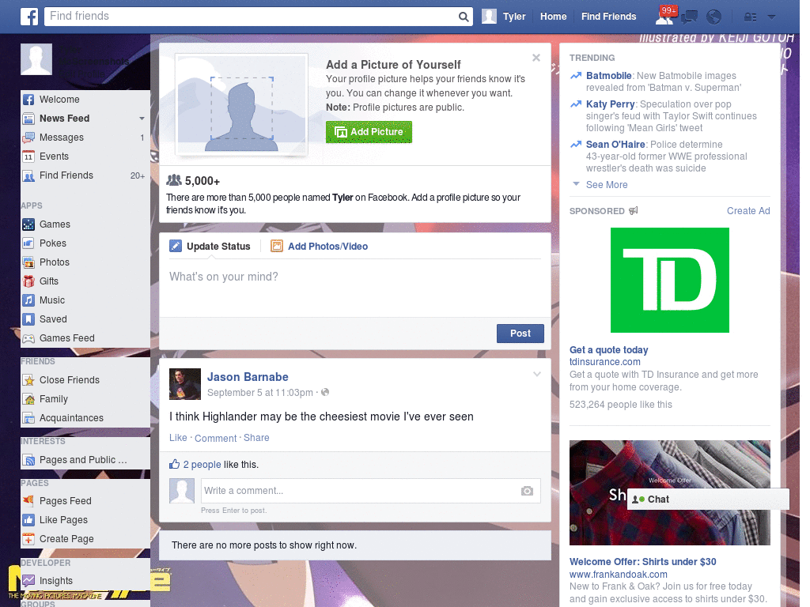810x607 pixels.
Task: Open Batmobile trending topic
Action: click(608, 76)
